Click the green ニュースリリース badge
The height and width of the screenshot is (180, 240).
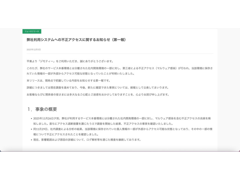click(x=32, y=31)
